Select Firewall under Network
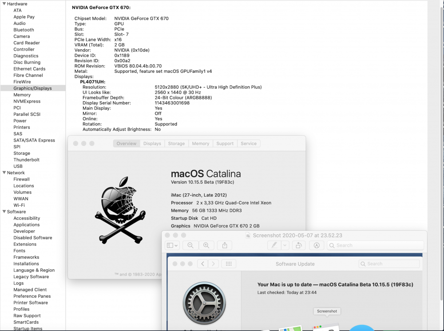The height and width of the screenshot is (331, 444). tap(21, 179)
